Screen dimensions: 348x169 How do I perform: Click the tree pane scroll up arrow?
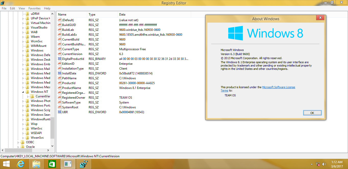(52, 14)
